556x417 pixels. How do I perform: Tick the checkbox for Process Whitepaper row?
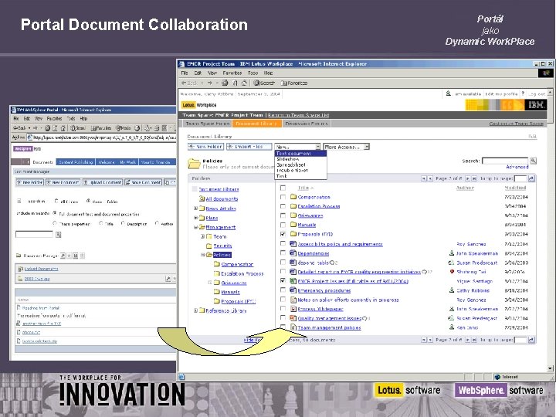[x=283, y=308]
